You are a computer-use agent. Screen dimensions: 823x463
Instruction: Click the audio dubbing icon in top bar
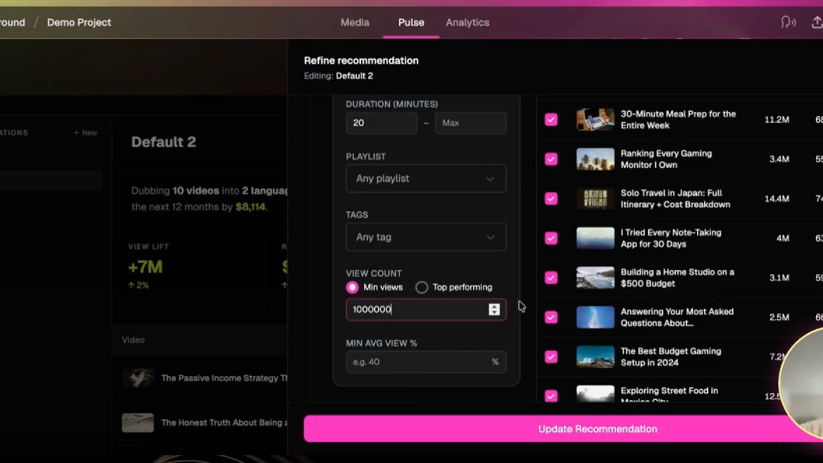click(x=788, y=23)
